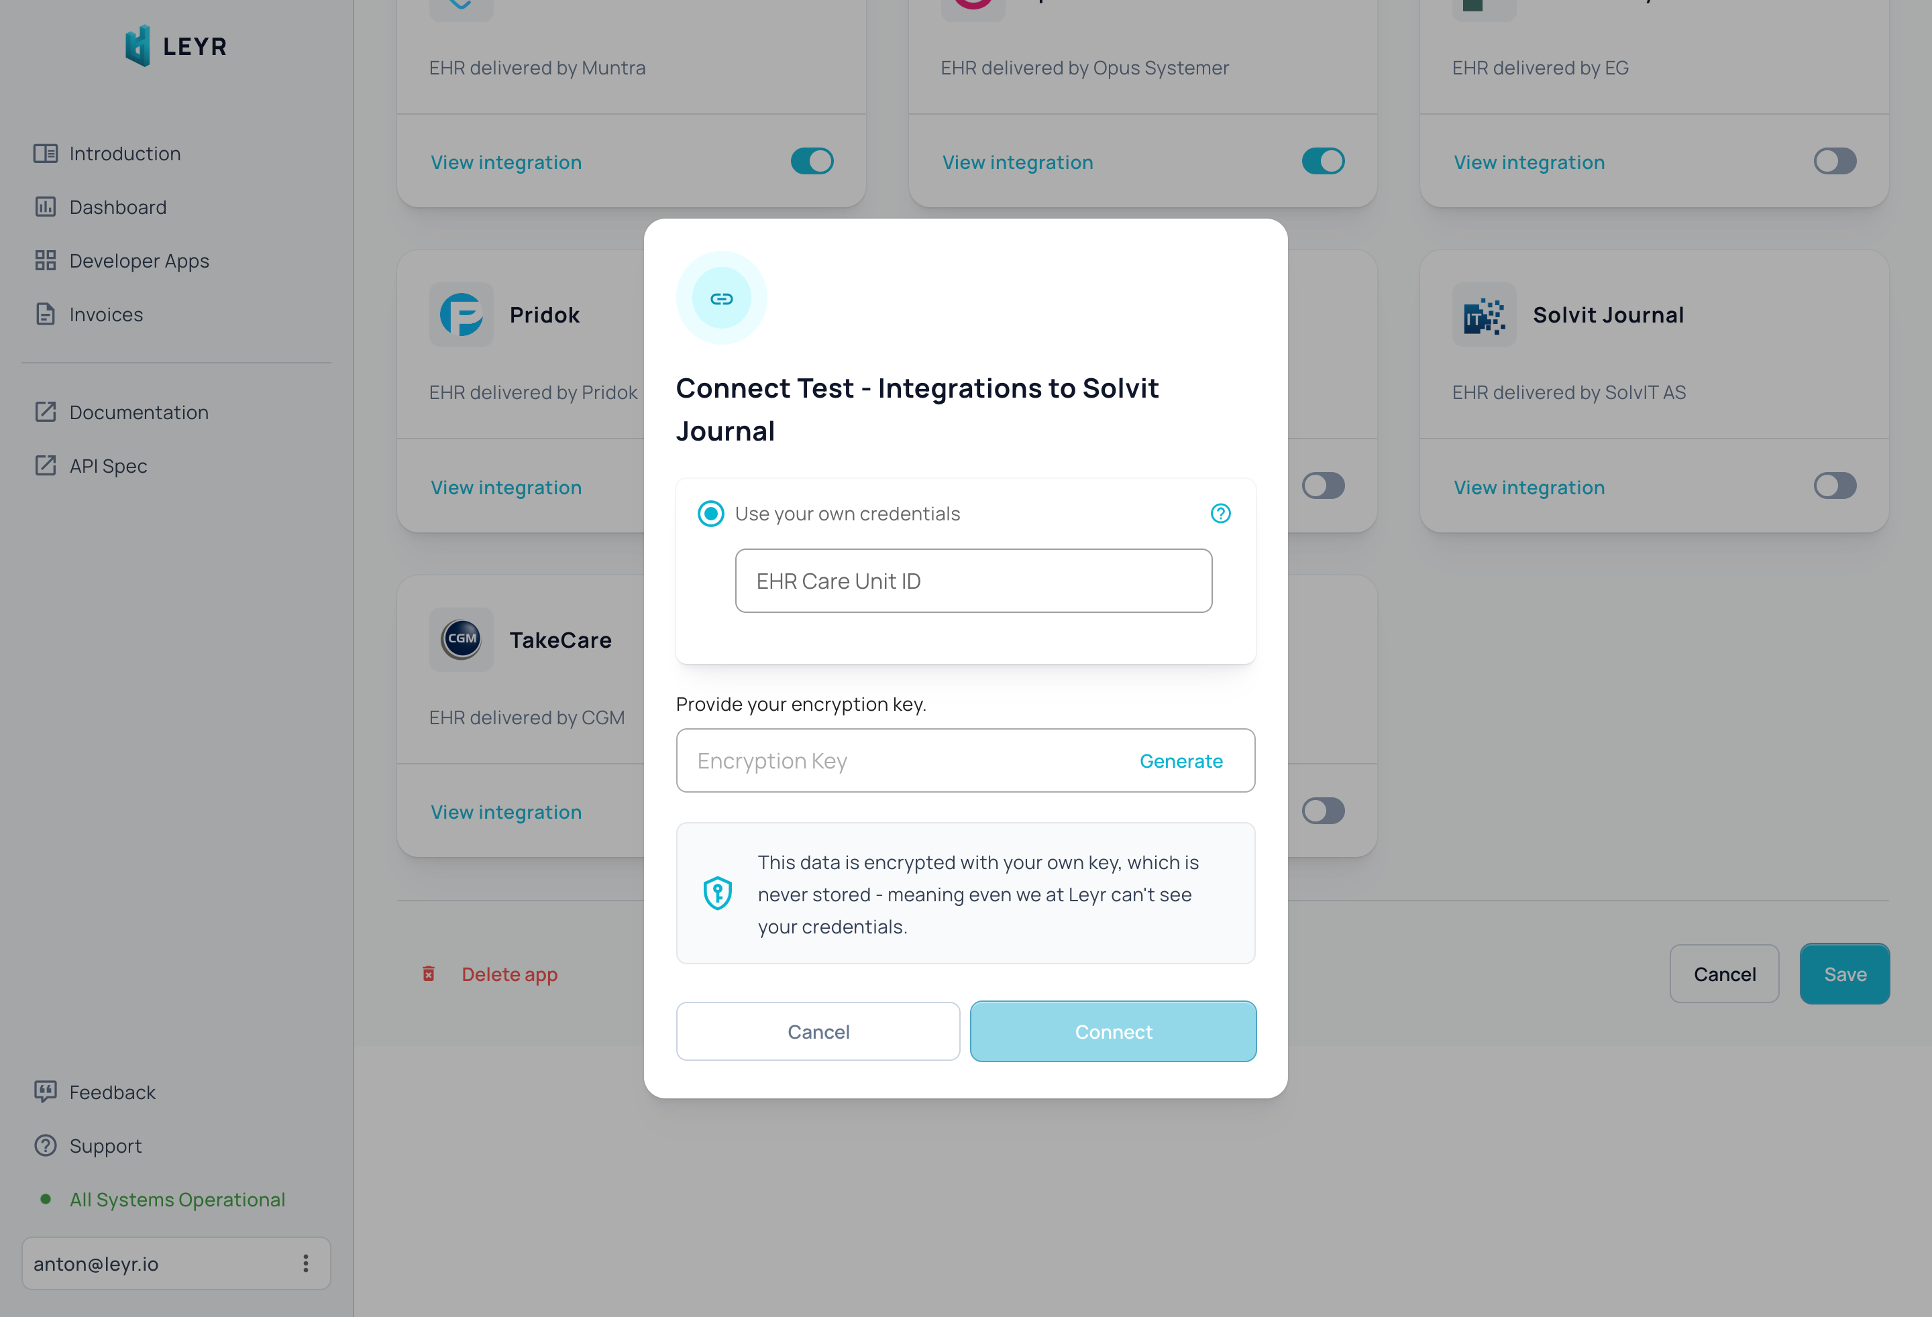Image resolution: width=1932 pixels, height=1317 pixels.
Task: Open the Introduction menu item
Action: coord(125,153)
